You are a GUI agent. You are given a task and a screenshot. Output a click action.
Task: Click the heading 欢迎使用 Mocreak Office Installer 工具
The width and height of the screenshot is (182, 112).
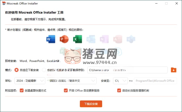point(34,12)
